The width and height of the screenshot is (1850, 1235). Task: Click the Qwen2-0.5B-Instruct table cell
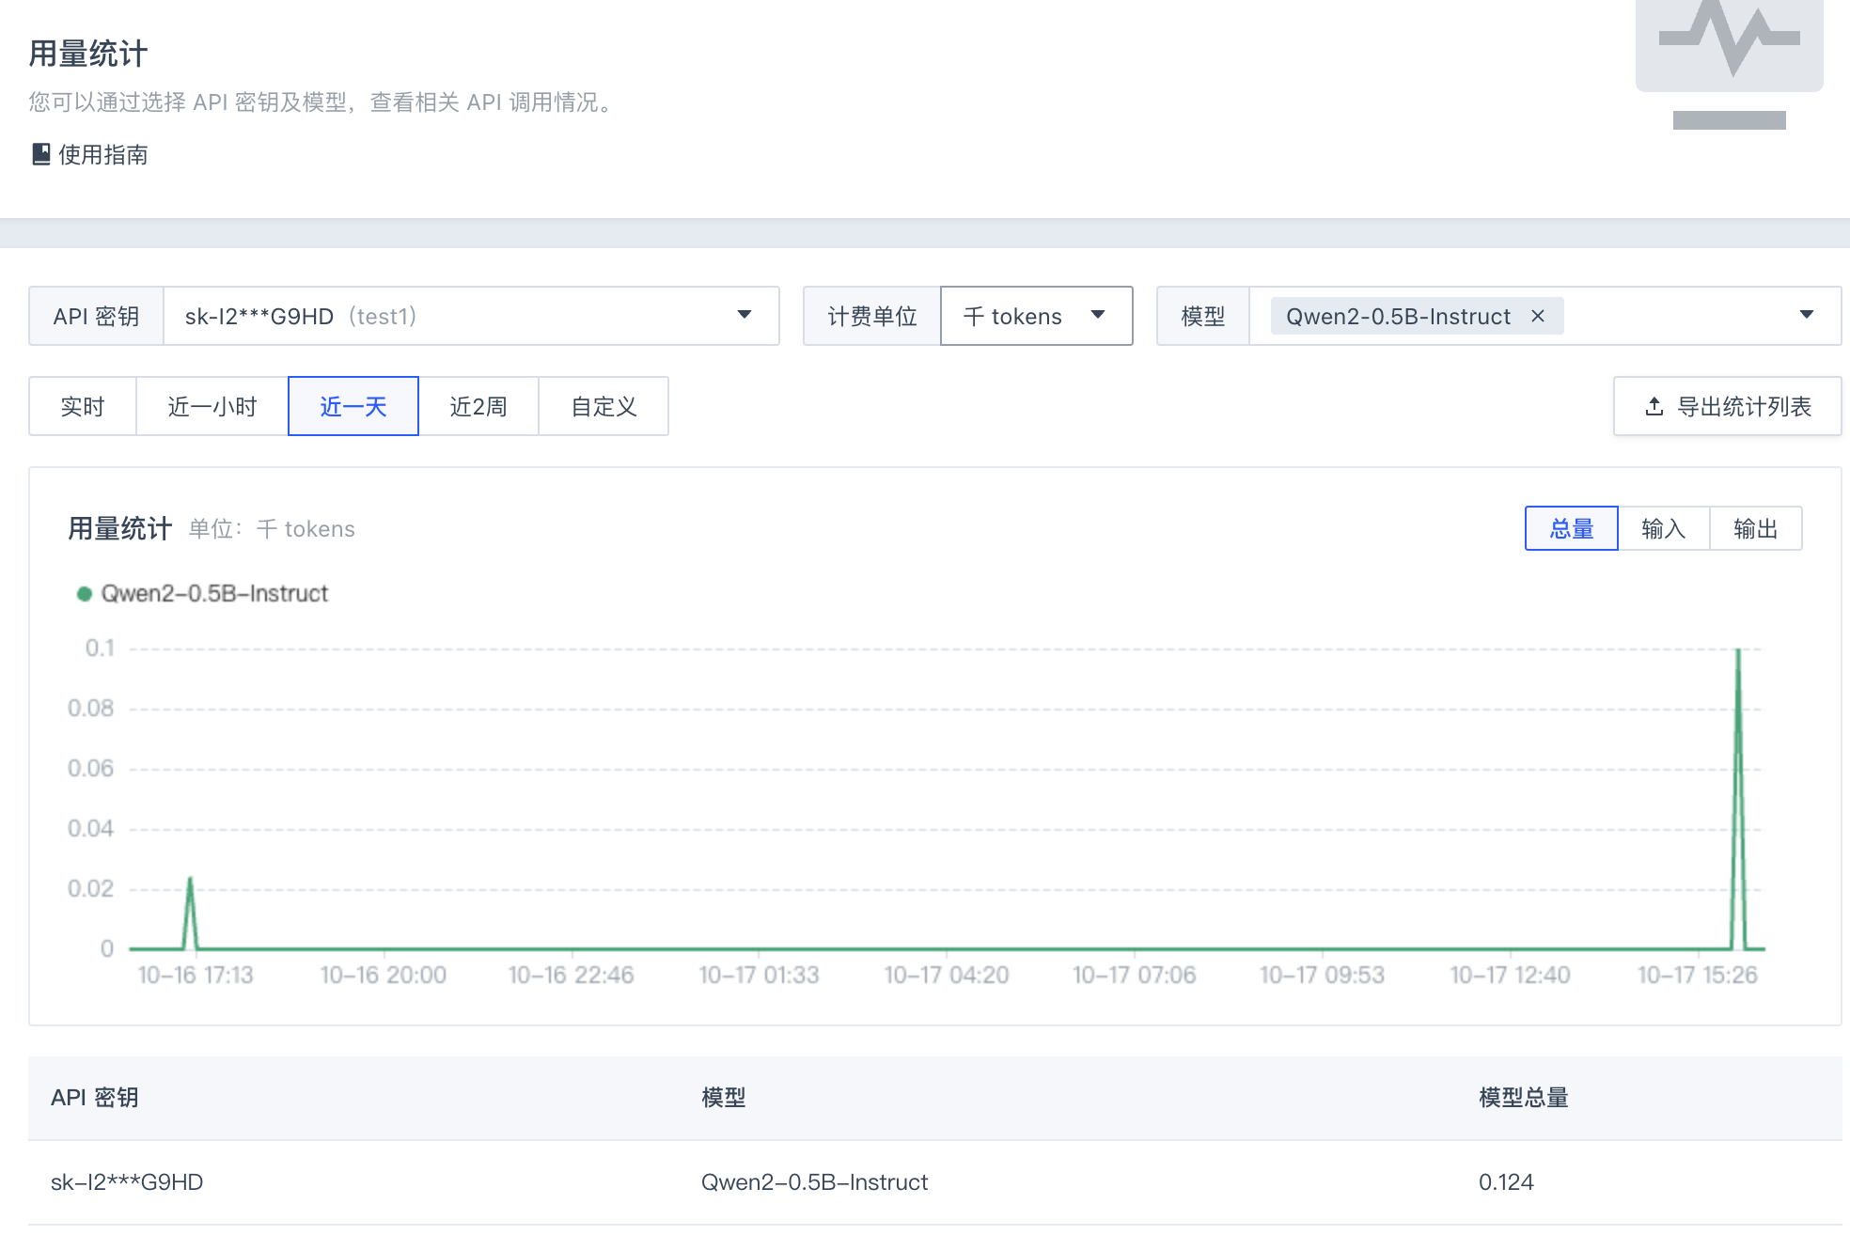(x=815, y=1181)
